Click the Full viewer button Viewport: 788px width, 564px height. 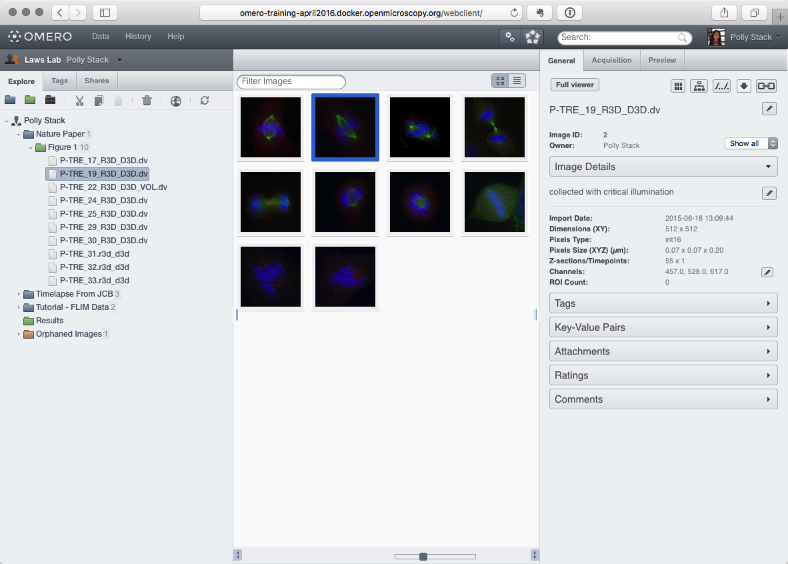pyautogui.click(x=574, y=85)
